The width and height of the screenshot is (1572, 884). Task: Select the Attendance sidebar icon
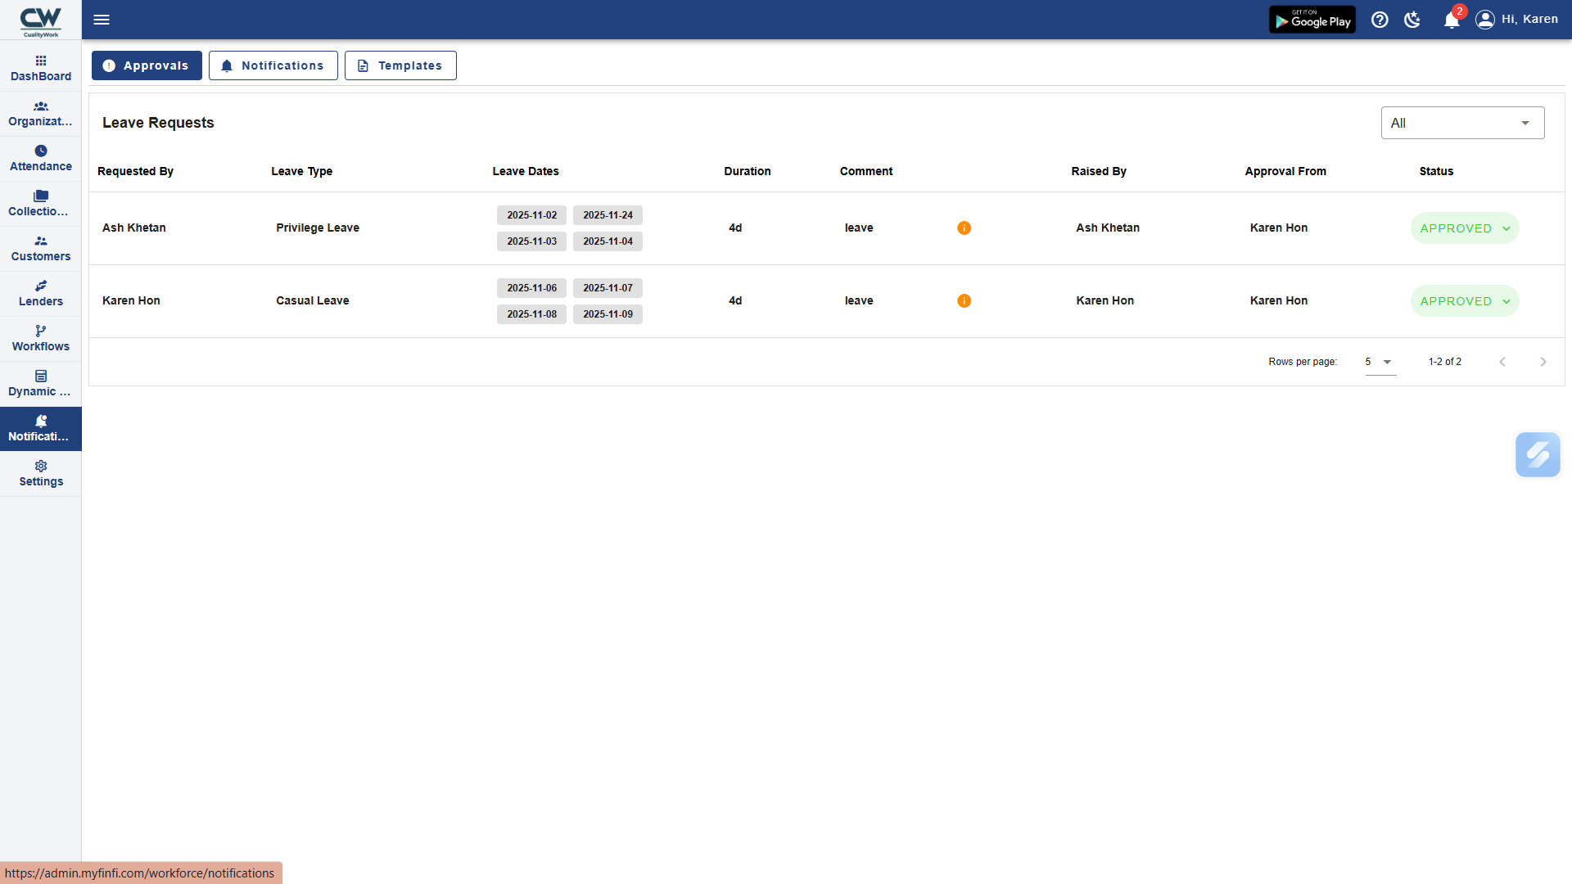click(x=40, y=158)
